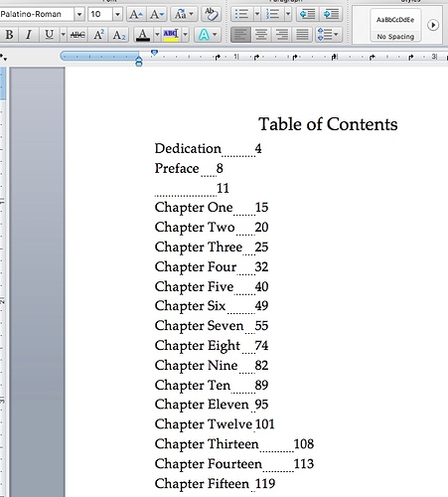Apply numbered list
Image resolution: width=448 pixels, height=497 pixels.
click(272, 14)
